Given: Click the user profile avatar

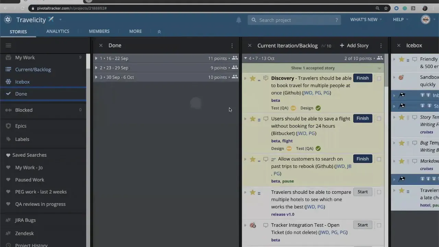Looking at the screenshot, I should (425, 20).
